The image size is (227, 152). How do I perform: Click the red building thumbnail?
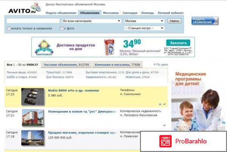[x=33, y=118]
